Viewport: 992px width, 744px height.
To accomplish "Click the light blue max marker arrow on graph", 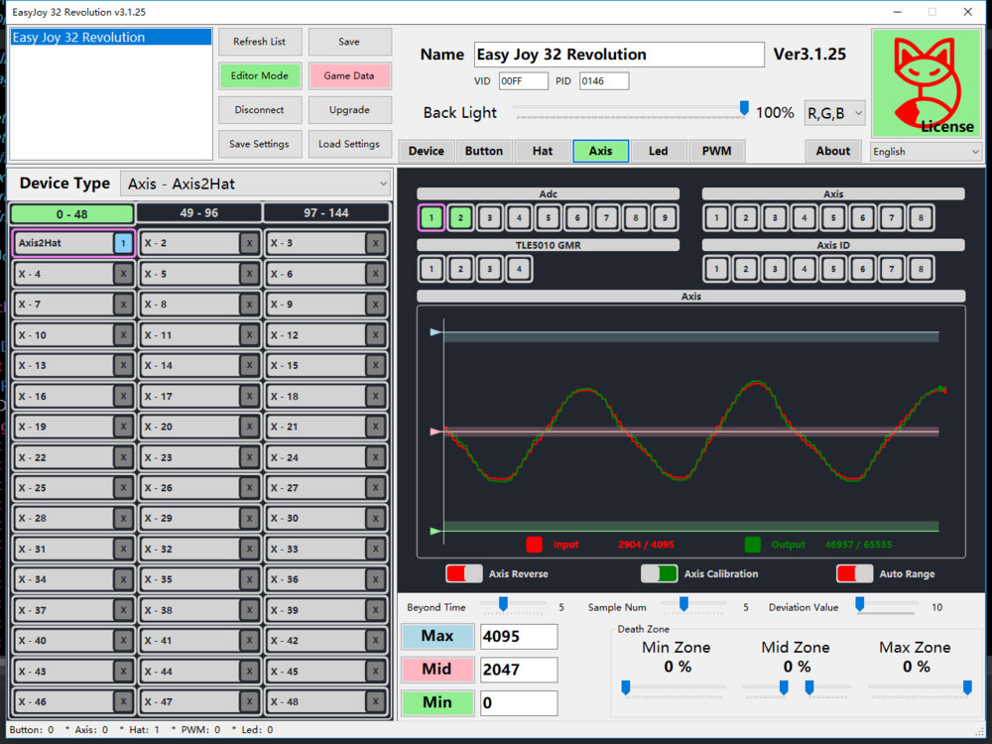I will pyautogui.click(x=435, y=333).
